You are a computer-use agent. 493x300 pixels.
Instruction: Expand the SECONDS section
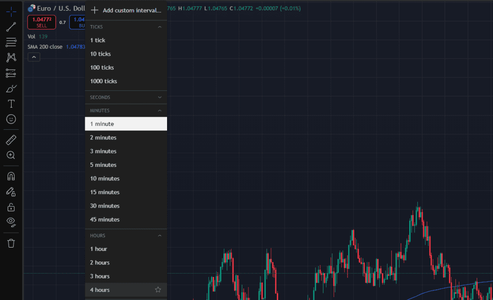click(x=160, y=97)
